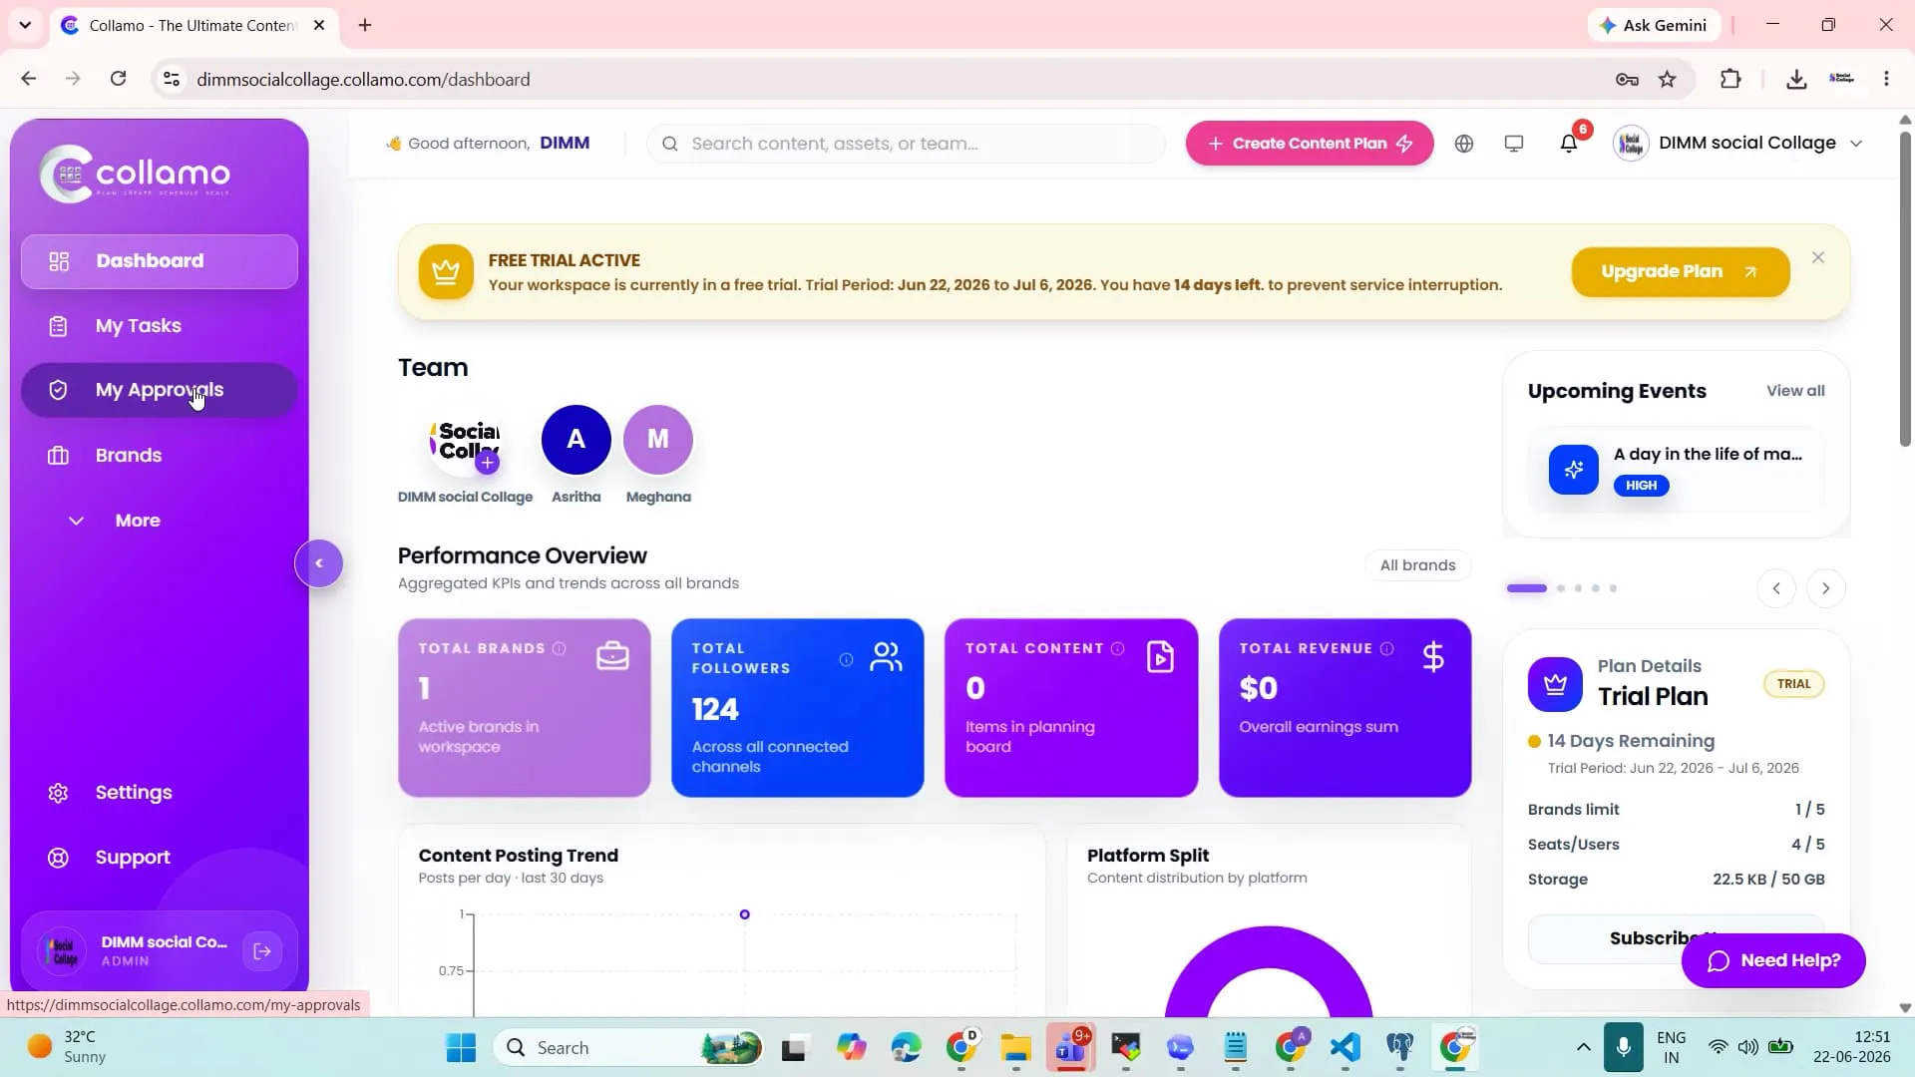Click the Upgrade Plan button
Viewport: 1915px width, 1077px height.
tap(1681, 272)
